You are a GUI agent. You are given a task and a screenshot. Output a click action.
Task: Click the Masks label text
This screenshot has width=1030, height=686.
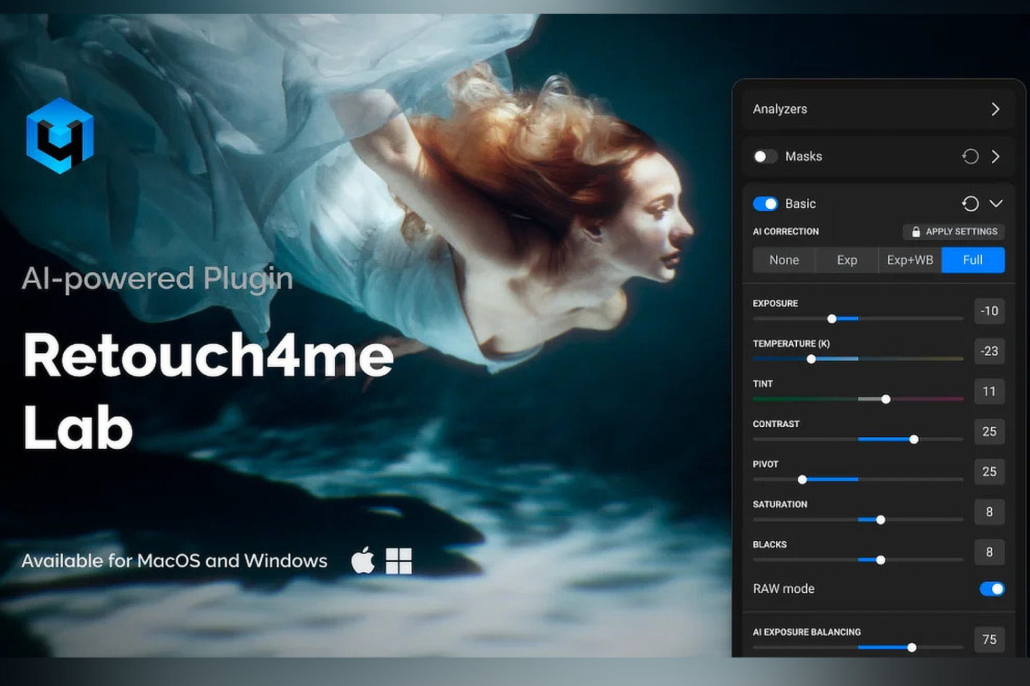(x=804, y=157)
